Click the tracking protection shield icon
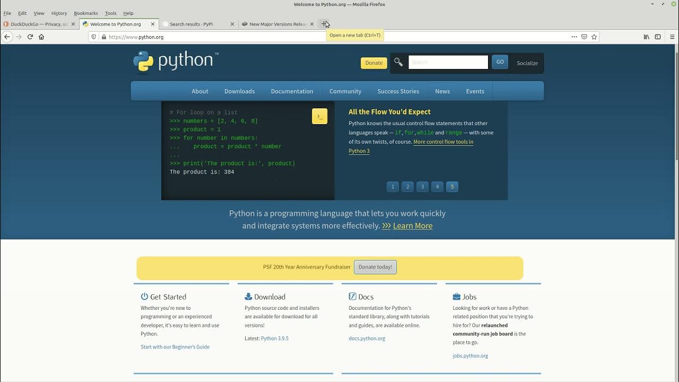Screen dimensions: 679x382 tap(94, 37)
